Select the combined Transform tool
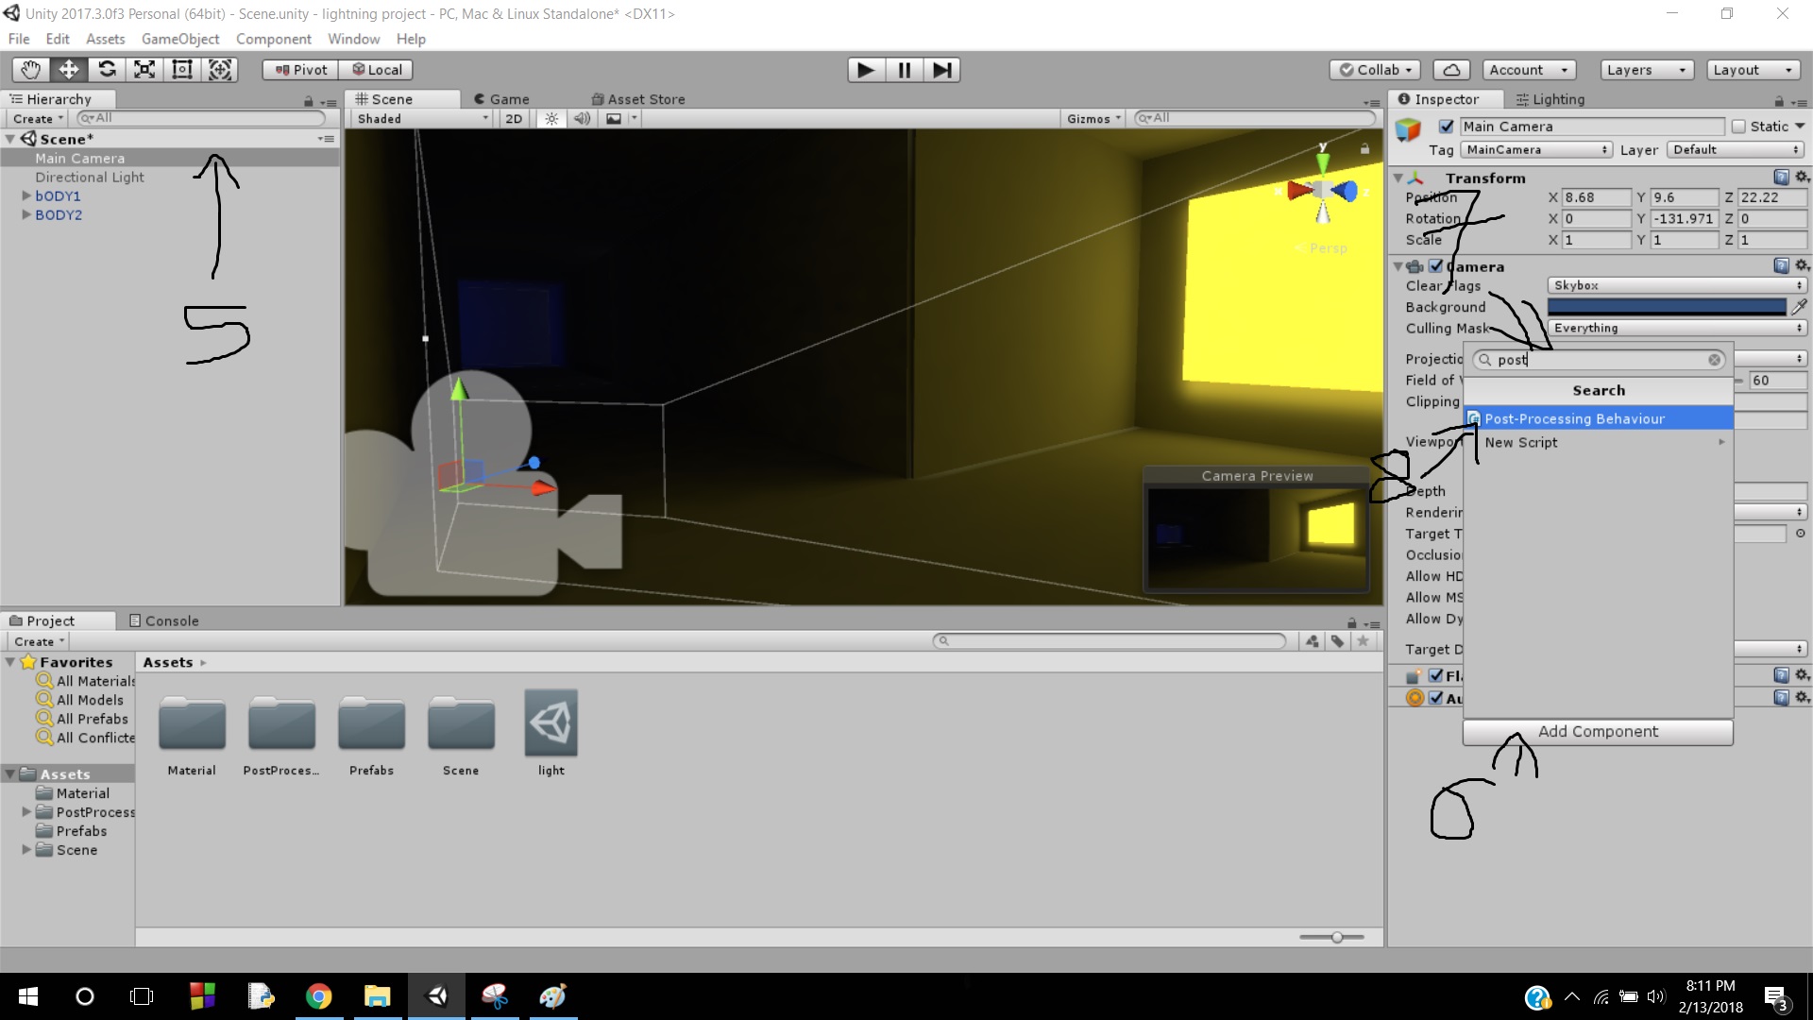 [x=220, y=70]
